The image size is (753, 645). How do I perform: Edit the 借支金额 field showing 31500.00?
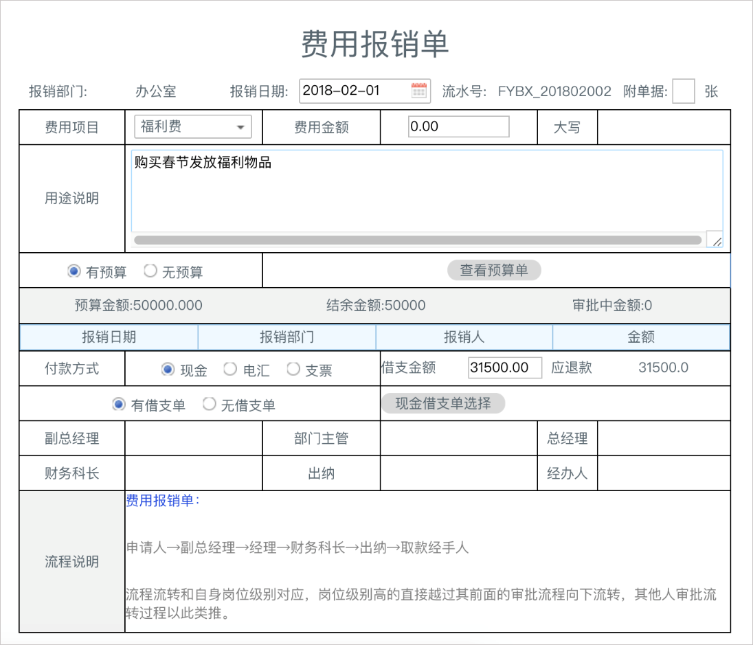pos(505,368)
